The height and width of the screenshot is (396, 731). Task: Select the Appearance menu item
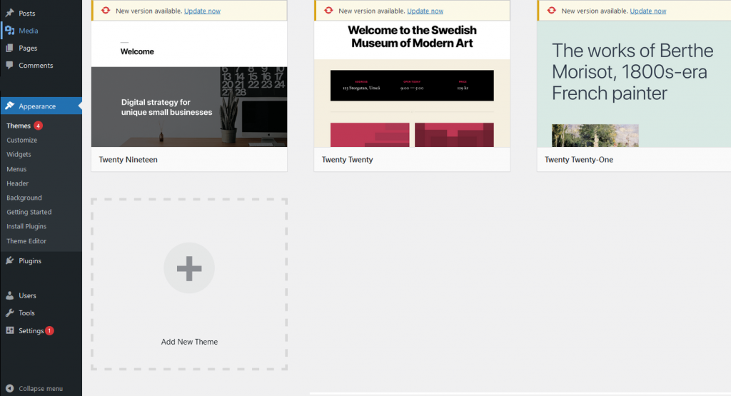[x=41, y=106]
